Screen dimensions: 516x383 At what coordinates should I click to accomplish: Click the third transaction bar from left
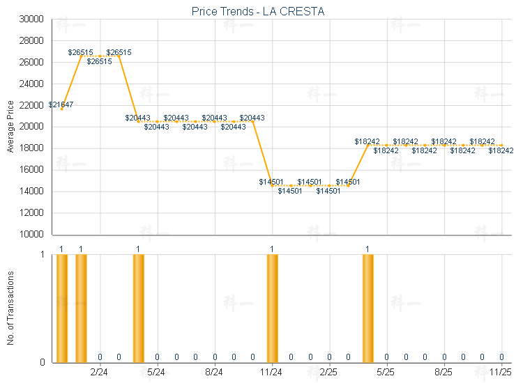pos(138,308)
